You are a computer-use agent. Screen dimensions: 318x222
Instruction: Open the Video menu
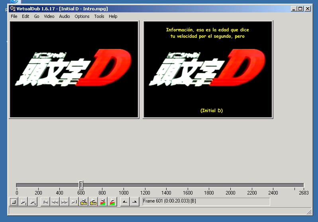pos(49,16)
